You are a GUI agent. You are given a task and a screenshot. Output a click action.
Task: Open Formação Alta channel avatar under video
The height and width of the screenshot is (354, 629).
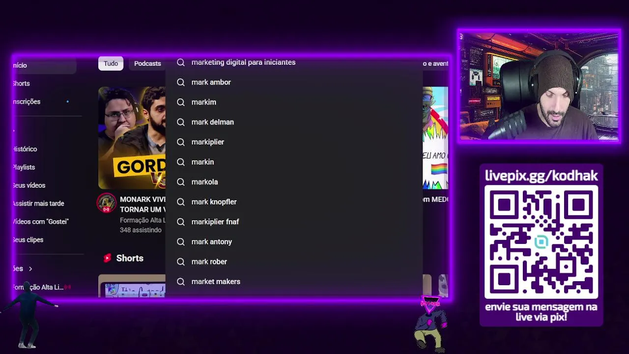pos(106,204)
